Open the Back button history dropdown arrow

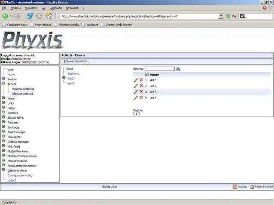tap(11, 16)
